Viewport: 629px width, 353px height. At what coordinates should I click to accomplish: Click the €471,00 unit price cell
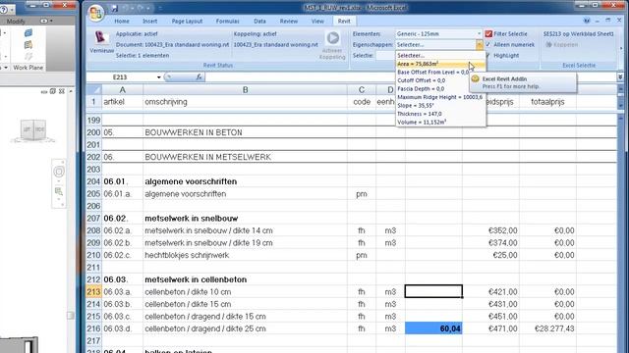pos(490,328)
